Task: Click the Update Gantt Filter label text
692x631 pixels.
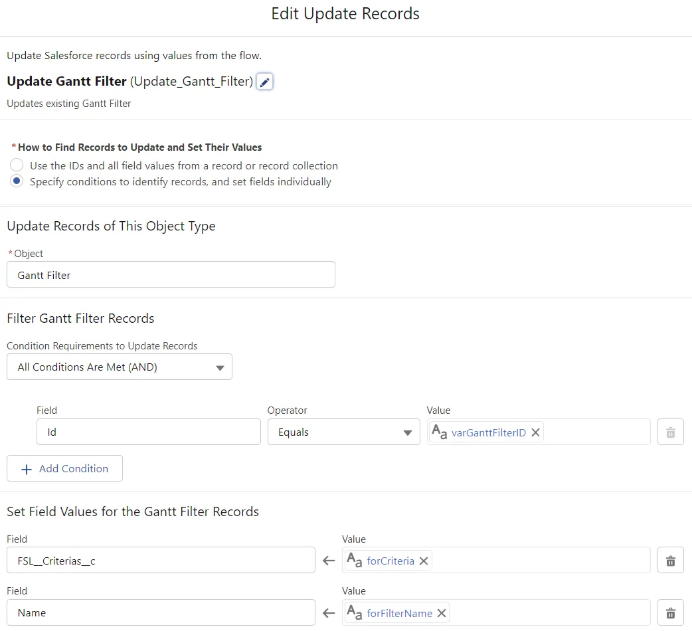Action: click(66, 82)
